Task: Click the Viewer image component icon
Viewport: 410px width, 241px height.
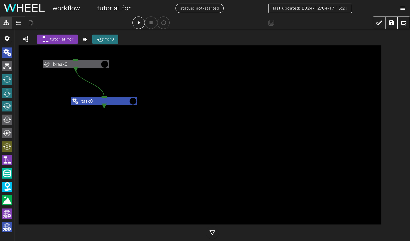Action: click(x=7, y=200)
